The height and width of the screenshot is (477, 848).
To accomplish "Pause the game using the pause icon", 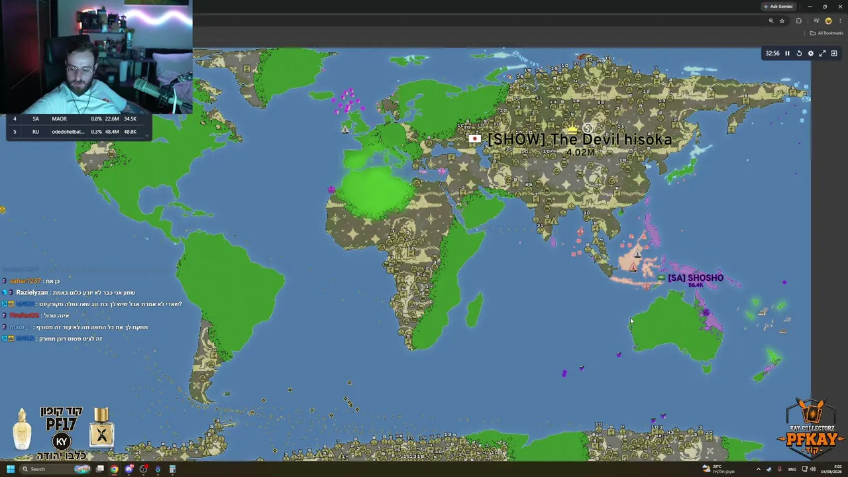I will pos(787,54).
